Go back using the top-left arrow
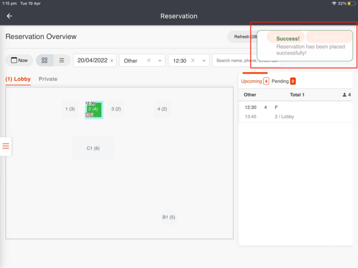Screen dimensions: 358x268 pos(9,16)
